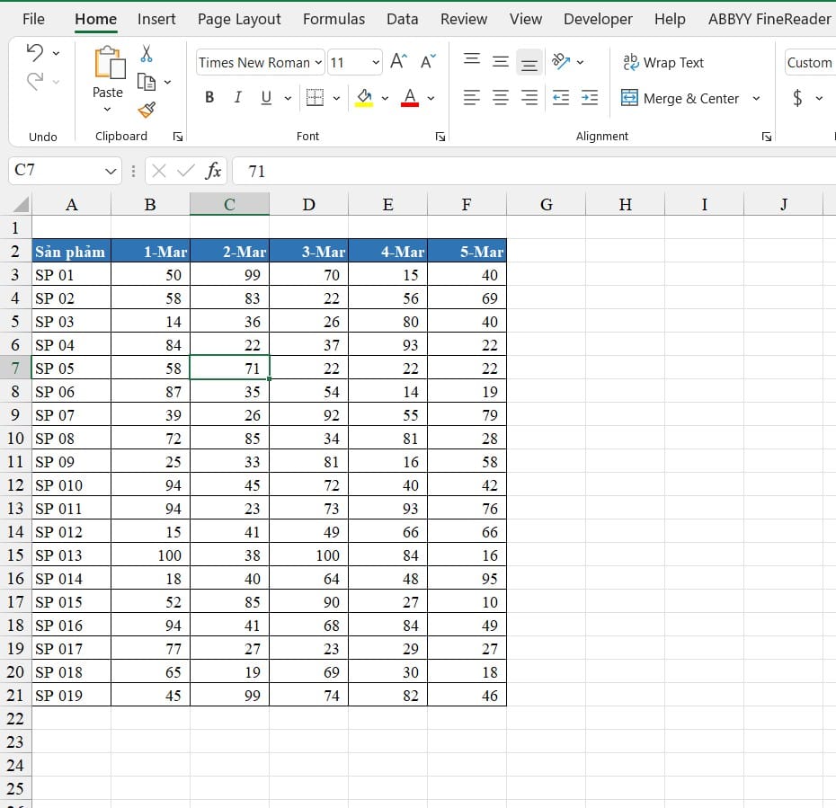Switch to the Page Layout tab

coord(239,19)
